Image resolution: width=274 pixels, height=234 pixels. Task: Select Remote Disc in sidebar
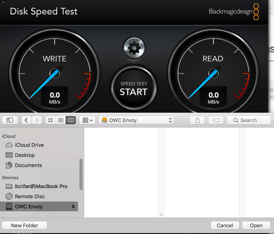click(39, 197)
